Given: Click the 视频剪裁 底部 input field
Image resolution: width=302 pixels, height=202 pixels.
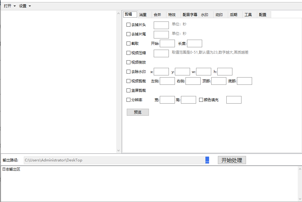Looking at the screenshot, I should pyautogui.click(x=245, y=81).
